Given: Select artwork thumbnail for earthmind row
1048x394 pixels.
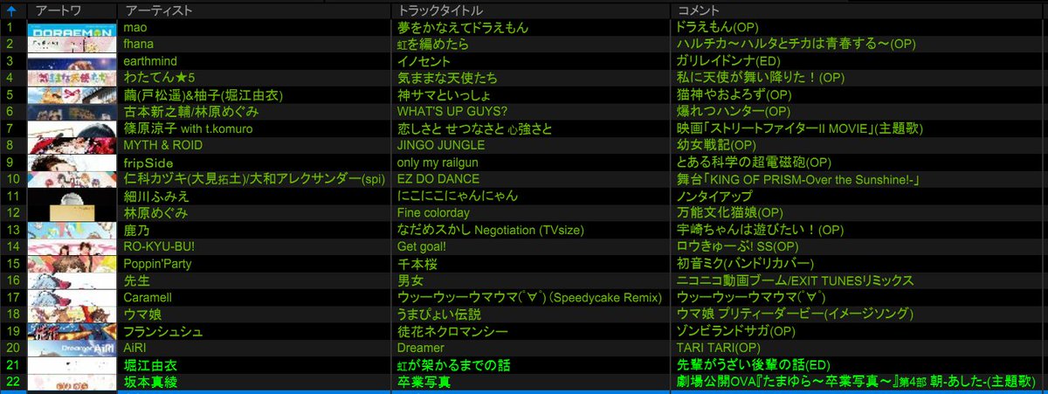Looking at the screenshot, I should [x=73, y=62].
